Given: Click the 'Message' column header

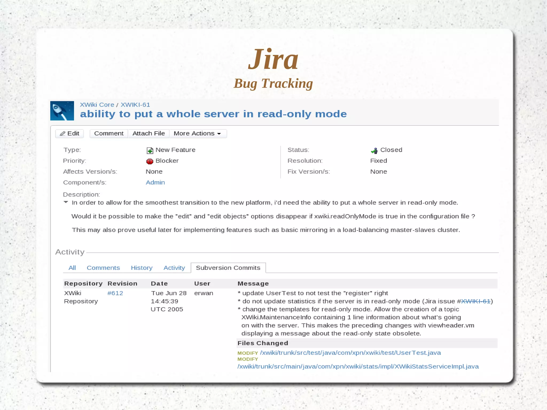Looking at the screenshot, I should point(253,283).
